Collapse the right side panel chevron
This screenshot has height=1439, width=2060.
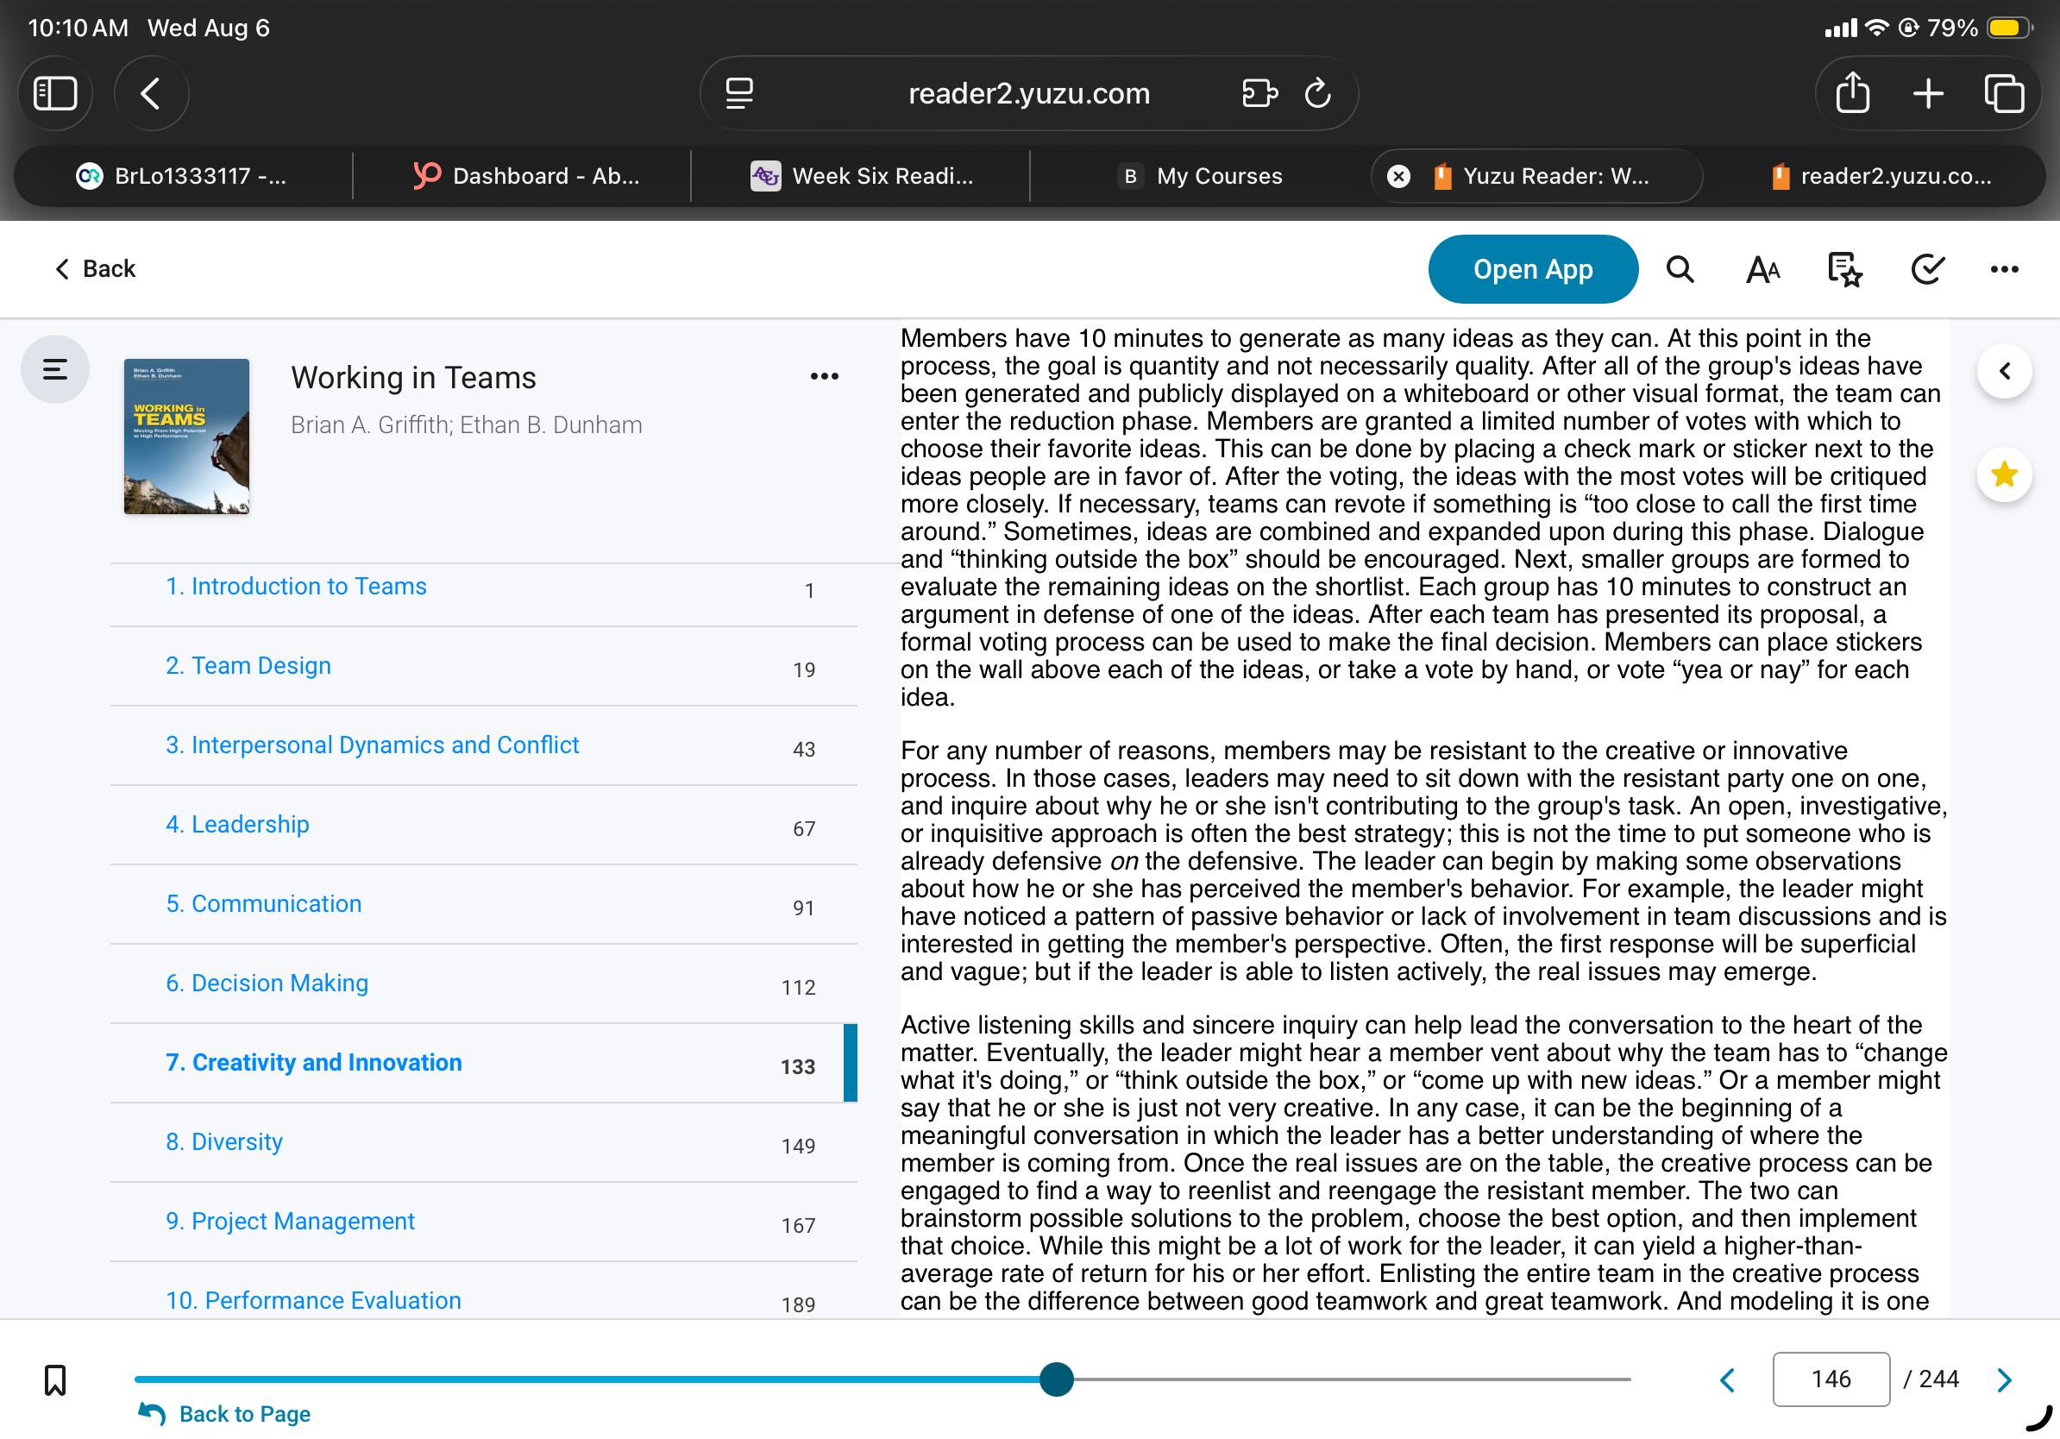point(2003,372)
